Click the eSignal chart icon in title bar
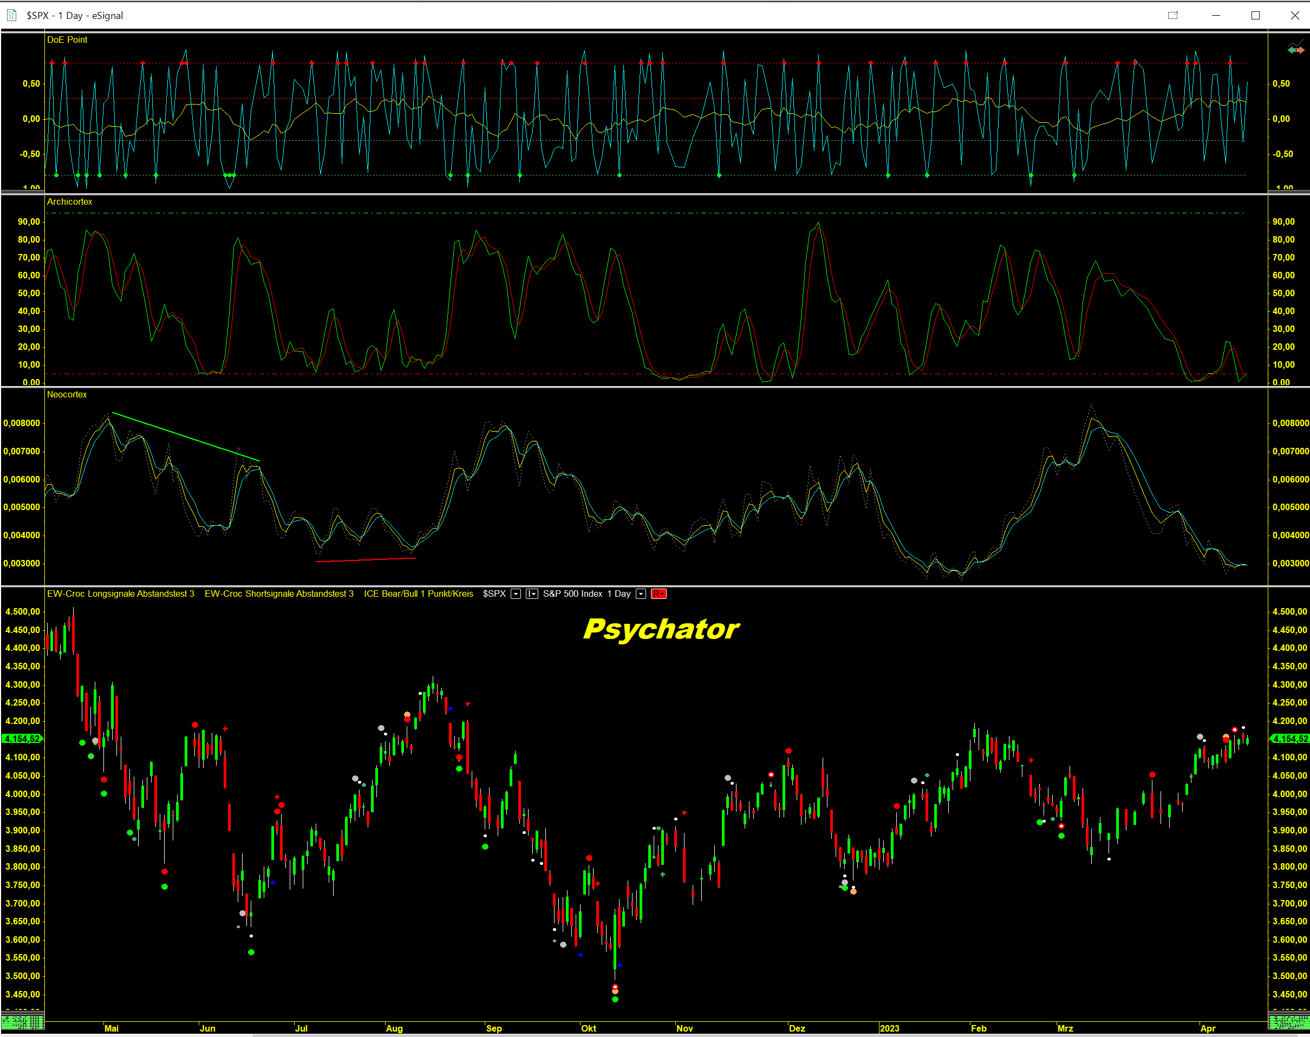Screen dimensions: 1310x1037 point(11,15)
